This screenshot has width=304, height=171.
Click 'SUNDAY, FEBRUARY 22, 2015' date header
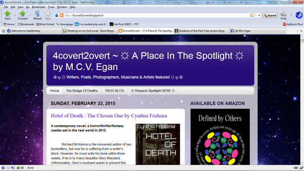point(83,103)
